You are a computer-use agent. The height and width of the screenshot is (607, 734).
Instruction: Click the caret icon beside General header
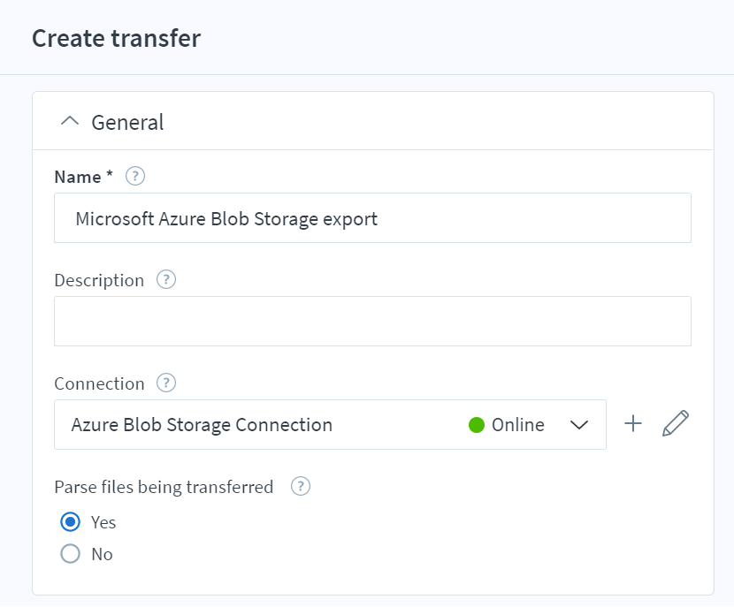70,121
